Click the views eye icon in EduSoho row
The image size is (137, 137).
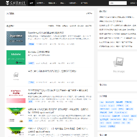pyautogui.click(x=68, y=63)
